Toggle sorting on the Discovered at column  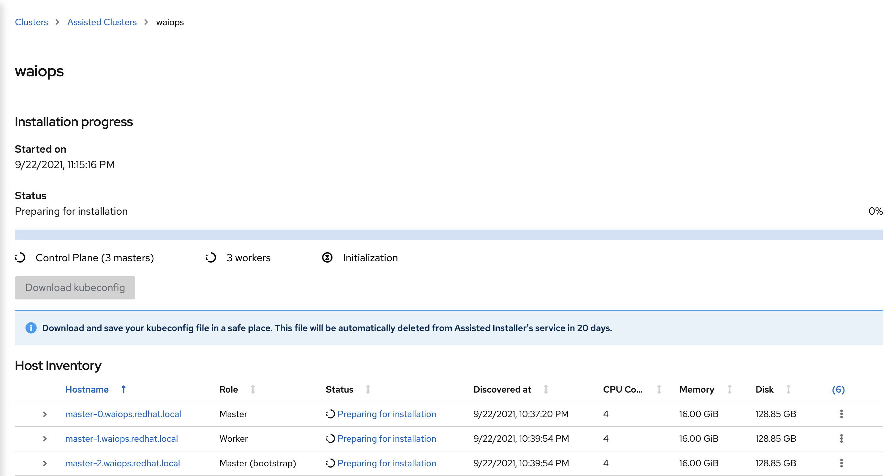(546, 389)
